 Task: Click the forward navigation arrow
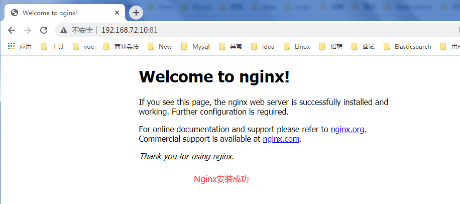(28, 30)
